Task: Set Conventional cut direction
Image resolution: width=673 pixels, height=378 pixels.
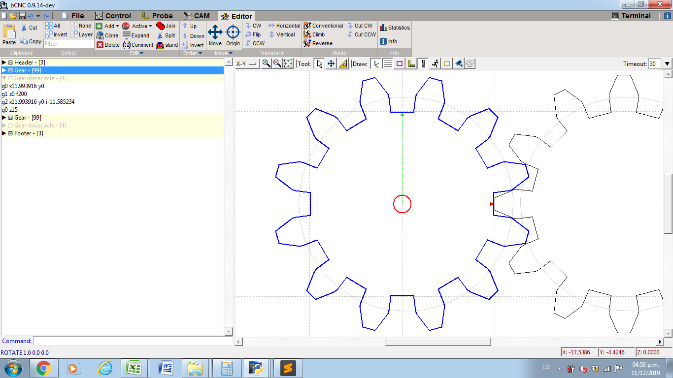Action: (324, 26)
